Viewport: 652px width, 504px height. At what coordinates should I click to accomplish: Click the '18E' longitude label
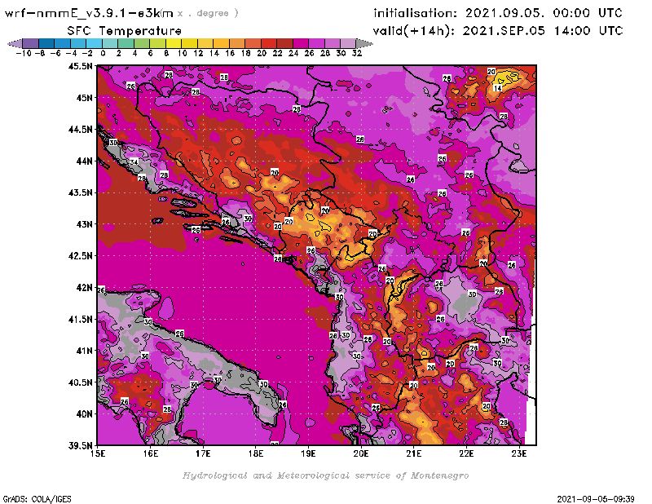(256, 453)
